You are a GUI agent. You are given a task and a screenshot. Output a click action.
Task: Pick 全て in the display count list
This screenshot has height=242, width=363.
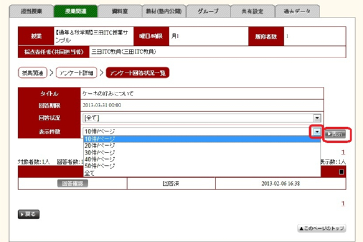pos(90,172)
